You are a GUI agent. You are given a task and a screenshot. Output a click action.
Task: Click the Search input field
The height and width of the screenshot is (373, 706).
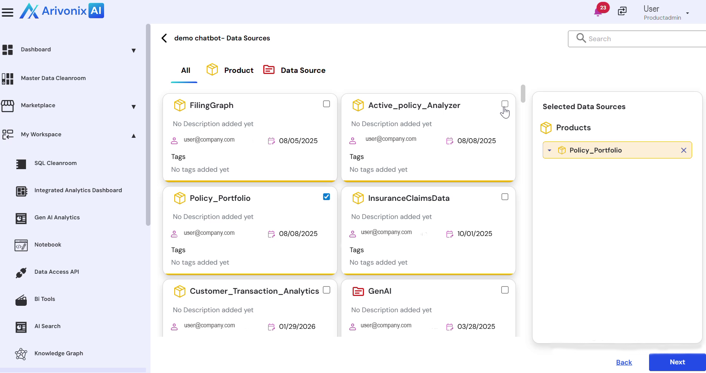tap(641, 39)
